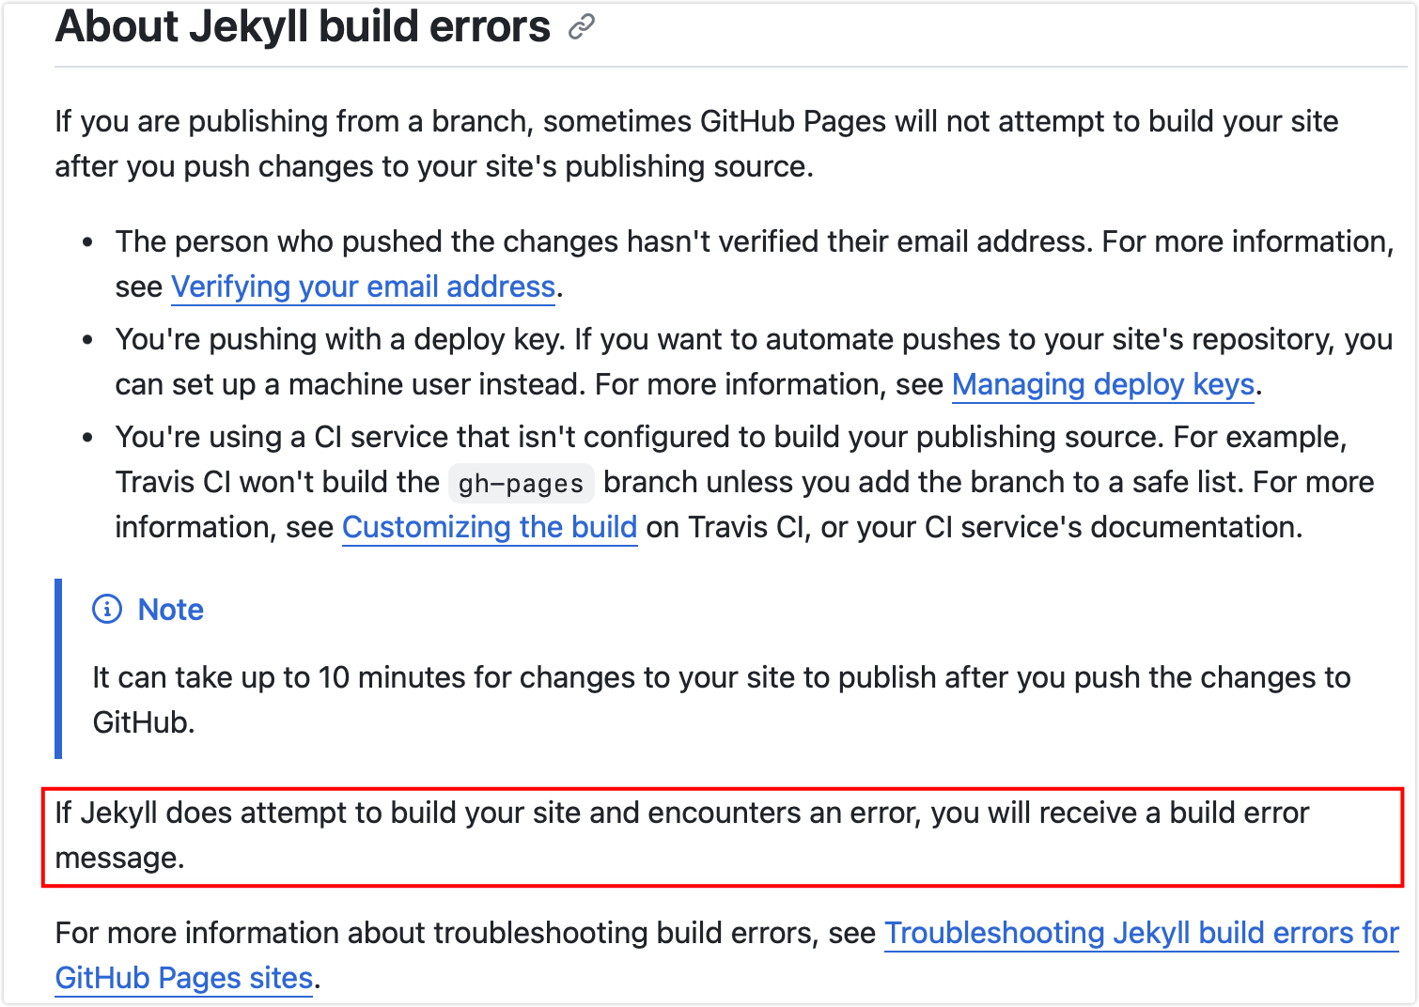This screenshot has width=1419, height=1007.
Task: Click the bullet about pushing with a deploy key
Action: pyautogui.click(x=754, y=362)
